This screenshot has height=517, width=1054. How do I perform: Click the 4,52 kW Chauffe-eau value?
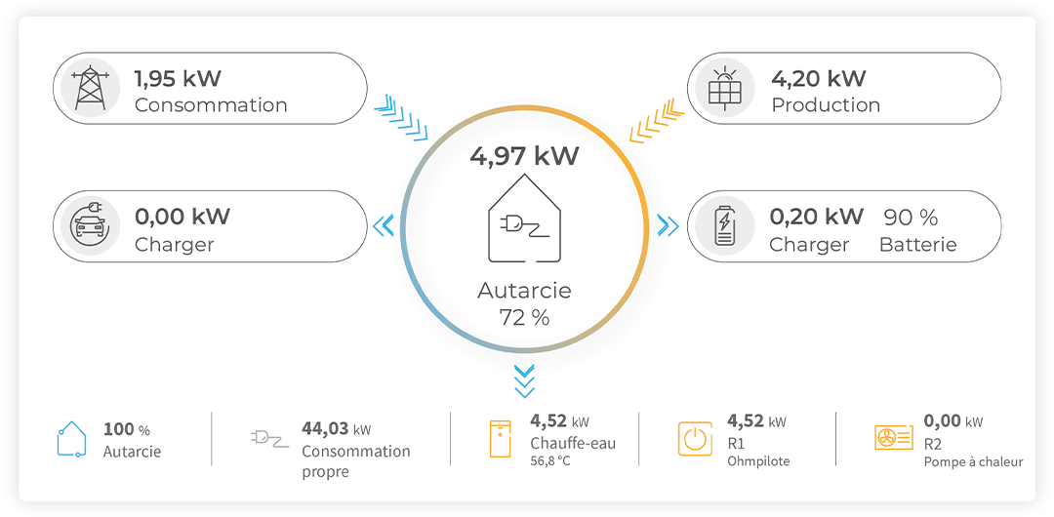click(x=559, y=421)
